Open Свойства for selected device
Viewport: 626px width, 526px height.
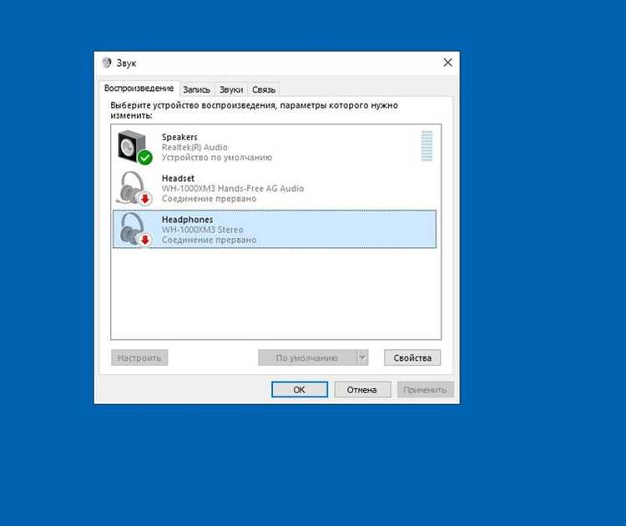coord(412,357)
